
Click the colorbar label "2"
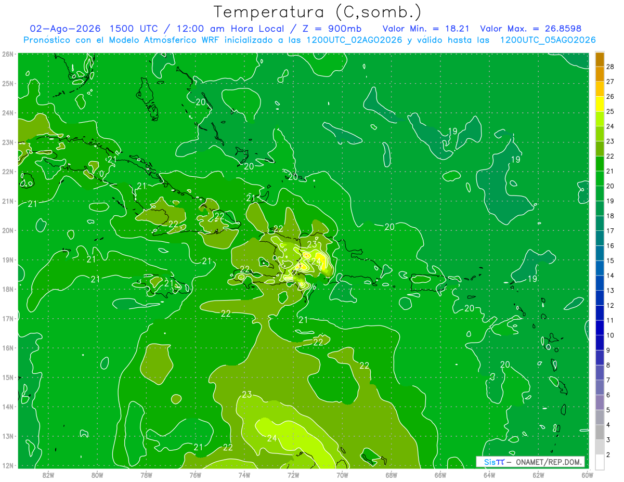[608, 454]
